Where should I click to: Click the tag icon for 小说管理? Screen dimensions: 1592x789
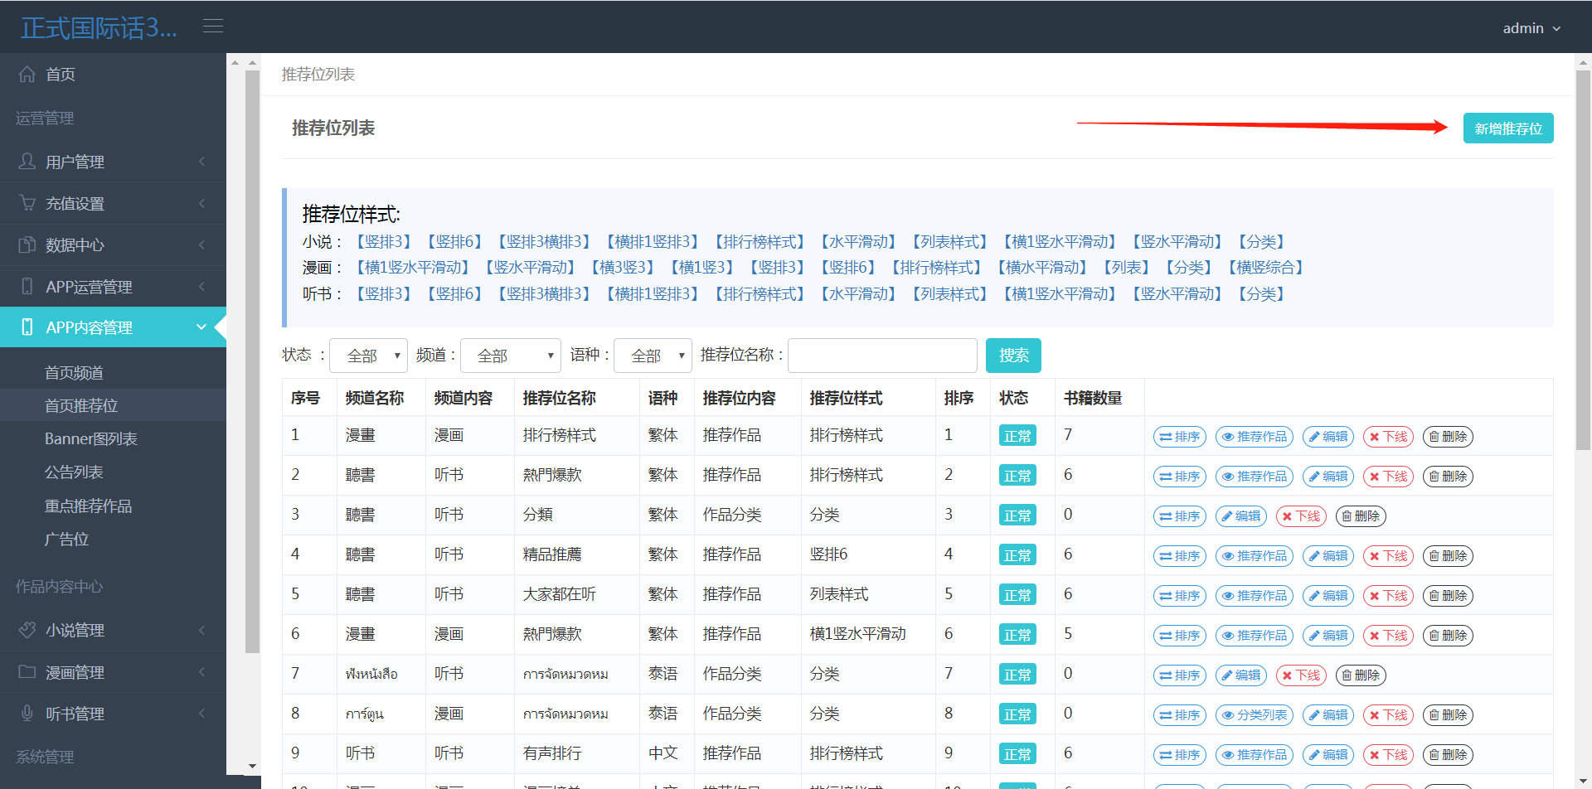27,630
